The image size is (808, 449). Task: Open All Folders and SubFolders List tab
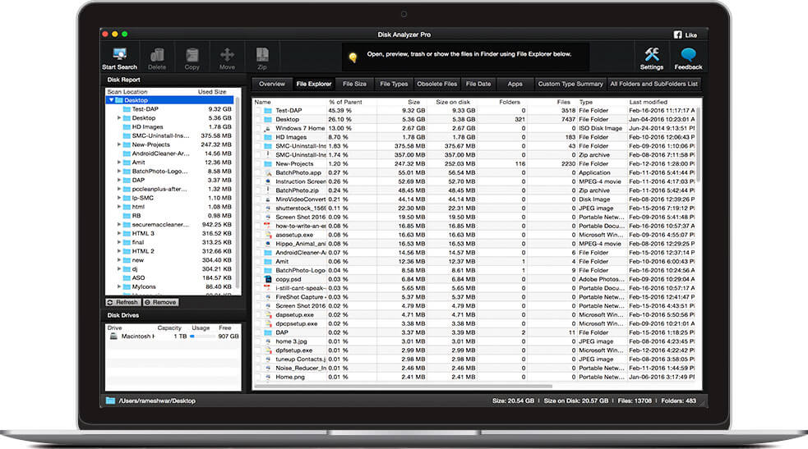tap(654, 84)
